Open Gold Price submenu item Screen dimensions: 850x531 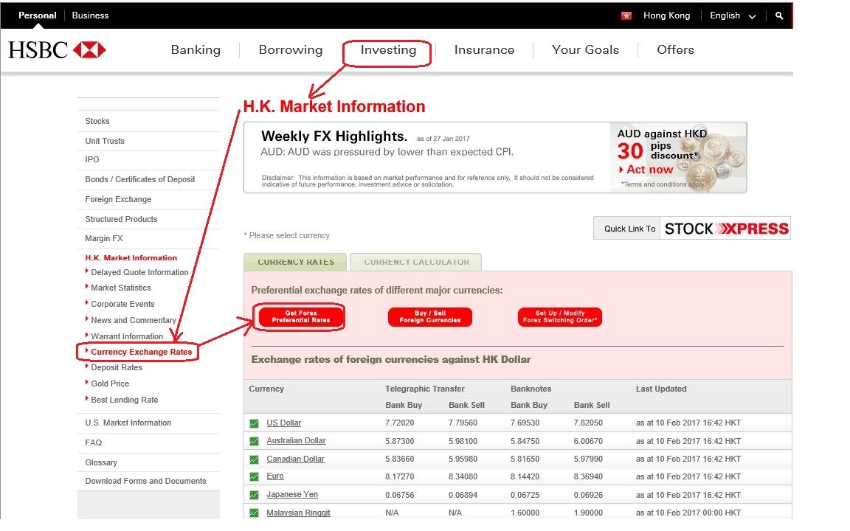[110, 383]
